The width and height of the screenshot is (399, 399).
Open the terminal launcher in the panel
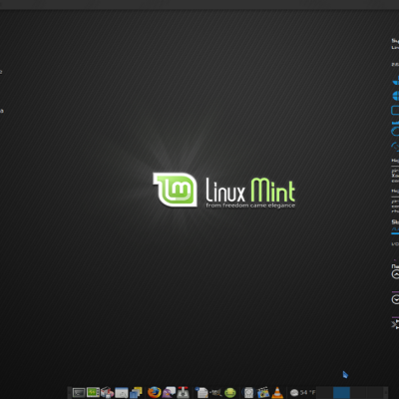(79, 393)
